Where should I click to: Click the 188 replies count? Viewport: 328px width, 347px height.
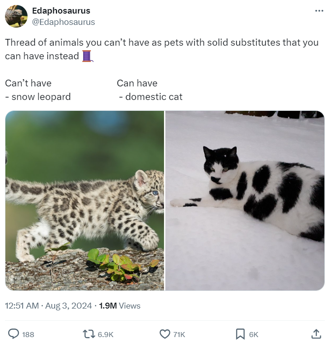pos(28,334)
